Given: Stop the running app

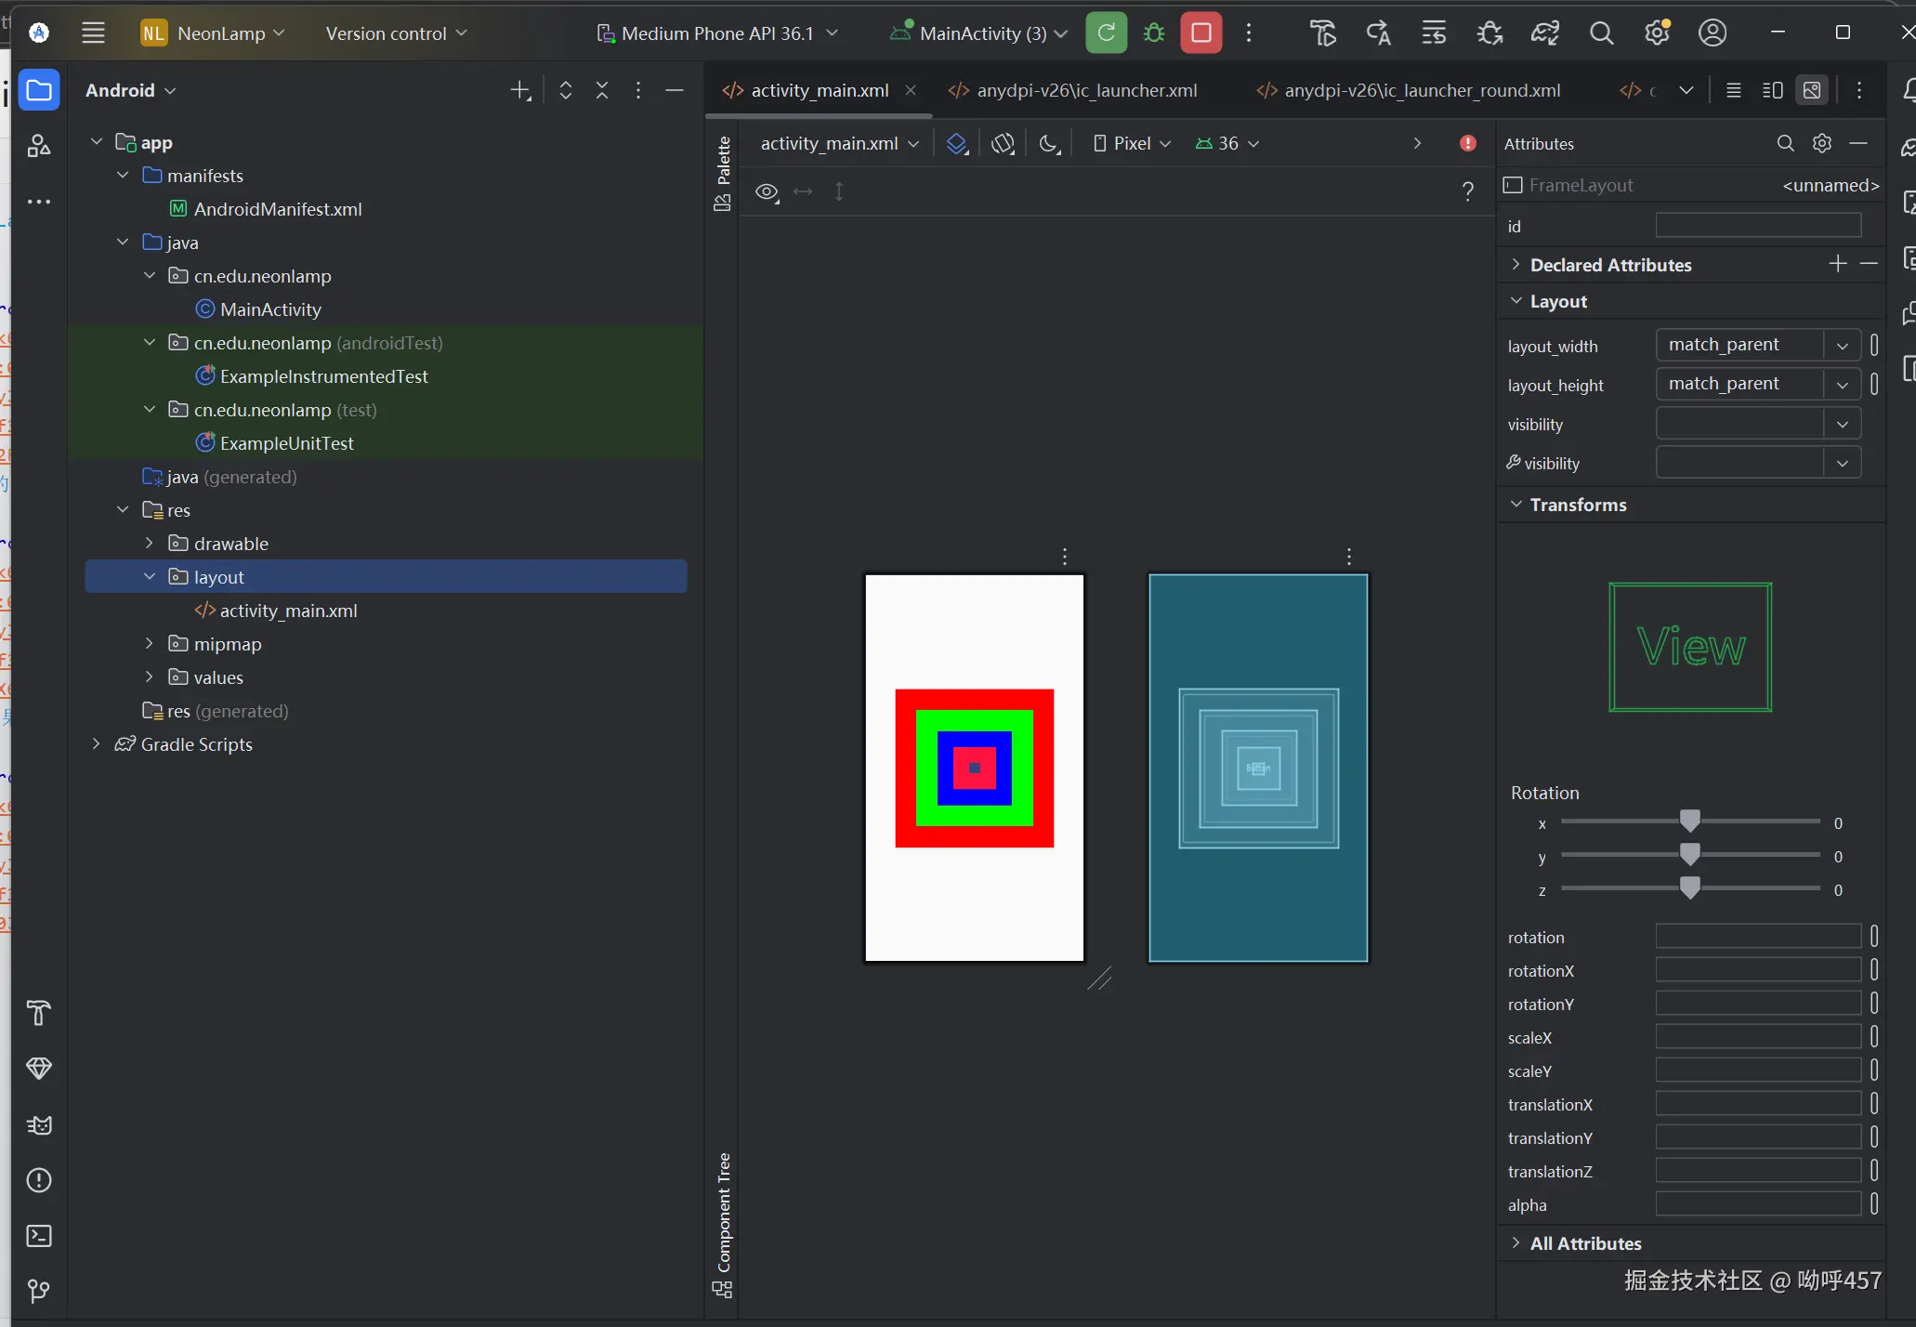Looking at the screenshot, I should 1201,33.
